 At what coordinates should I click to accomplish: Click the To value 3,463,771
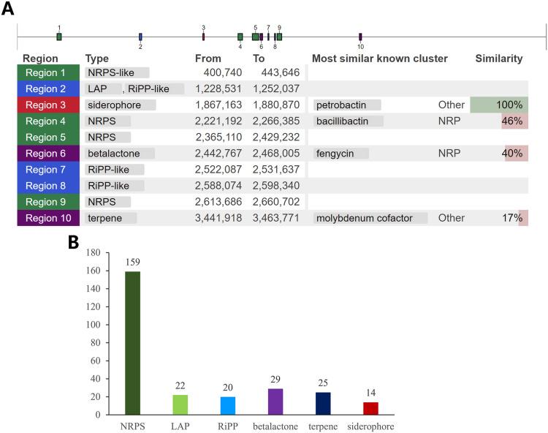coord(276,218)
